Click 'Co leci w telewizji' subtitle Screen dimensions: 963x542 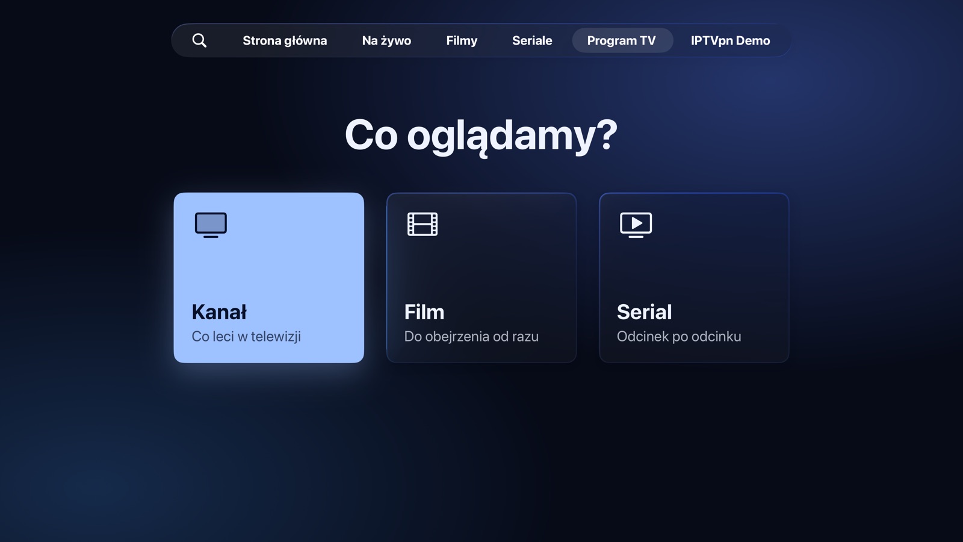(x=246, y=336)
